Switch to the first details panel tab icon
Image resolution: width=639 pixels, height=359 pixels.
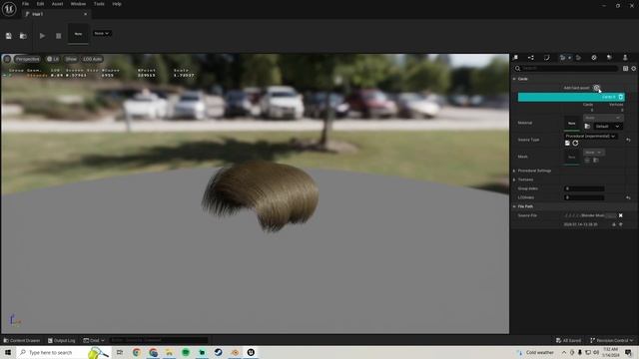coord(515,58)
